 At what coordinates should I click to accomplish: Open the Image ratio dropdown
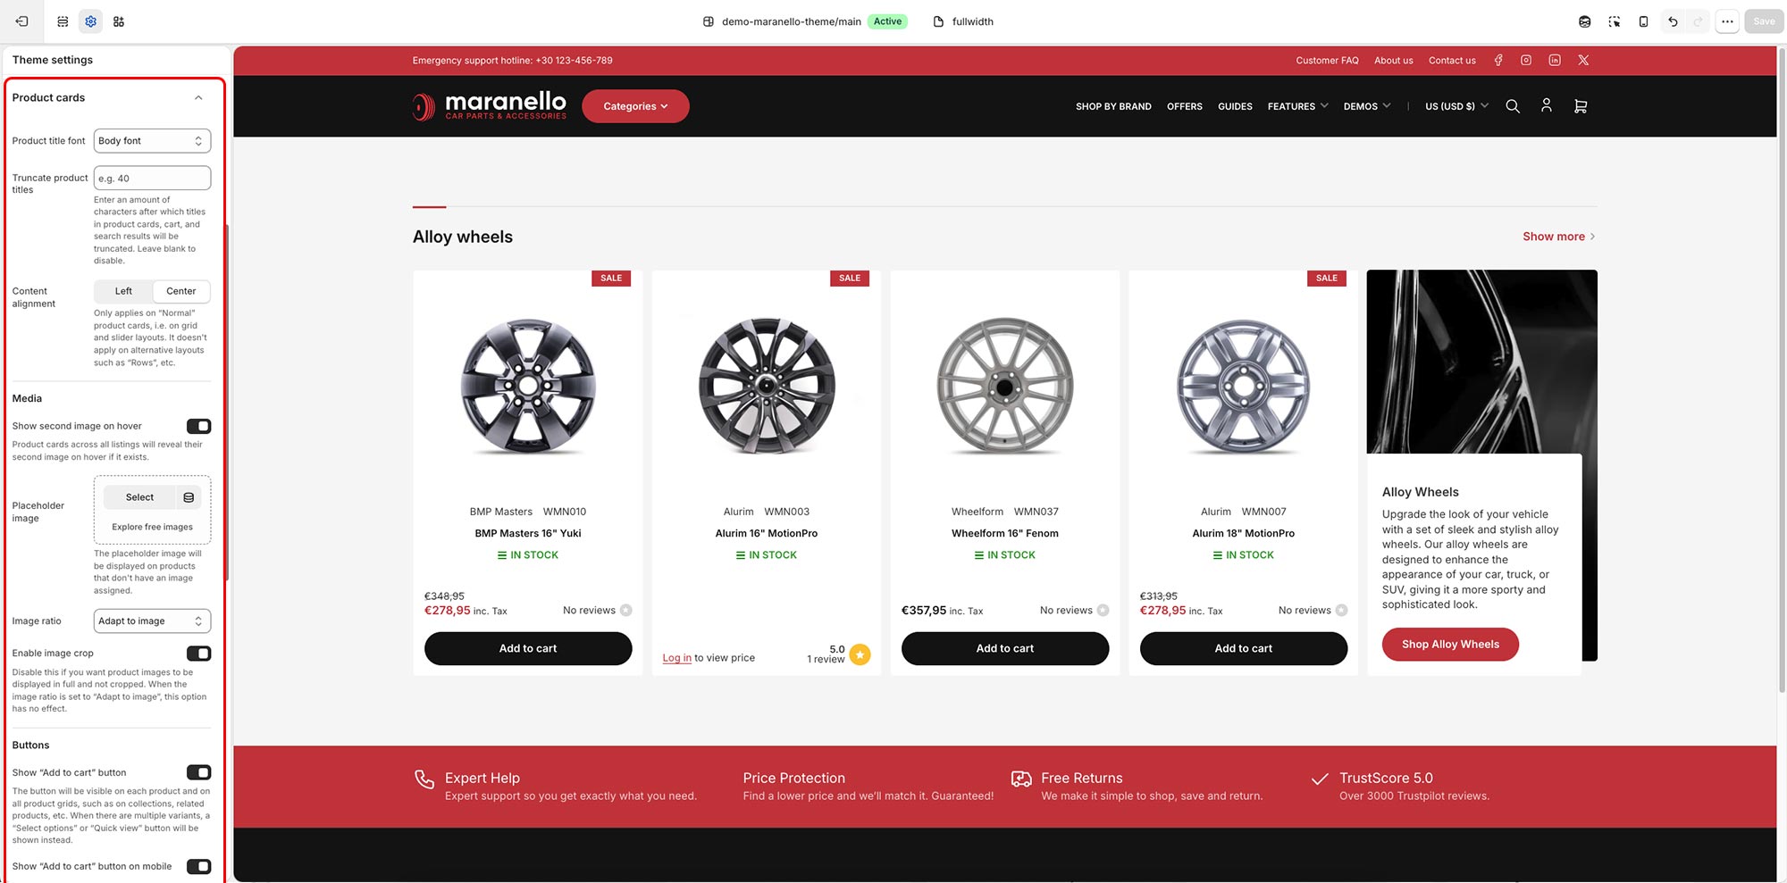(152, 621)
